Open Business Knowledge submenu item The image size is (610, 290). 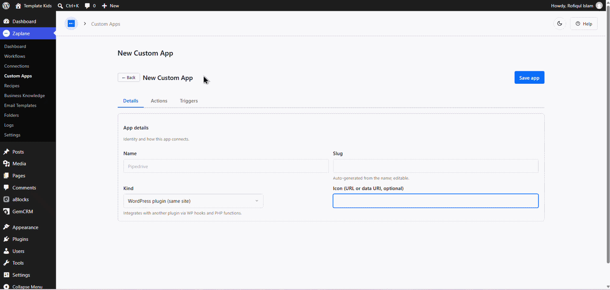coord(24,96)
